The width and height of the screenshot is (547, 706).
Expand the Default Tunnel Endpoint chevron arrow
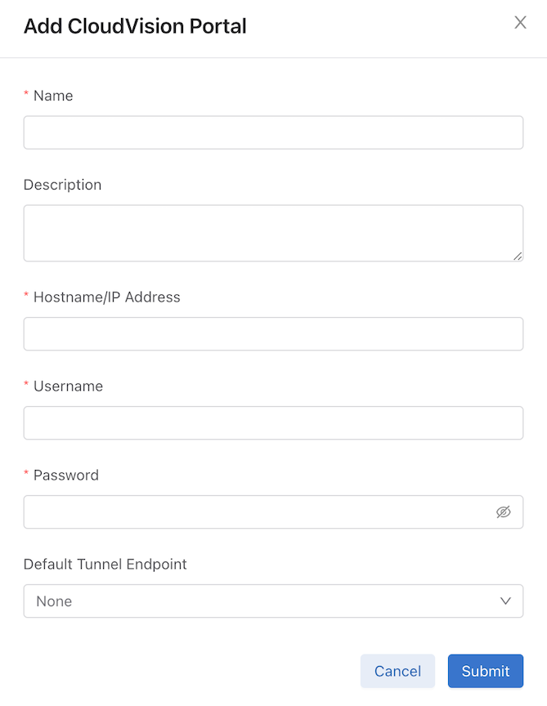[505, 601]
